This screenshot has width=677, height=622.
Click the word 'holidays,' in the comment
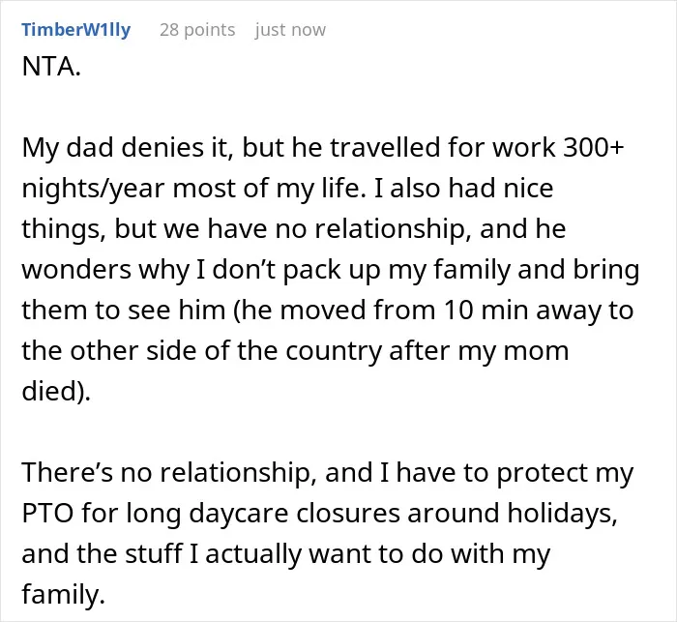coord(562,513)
